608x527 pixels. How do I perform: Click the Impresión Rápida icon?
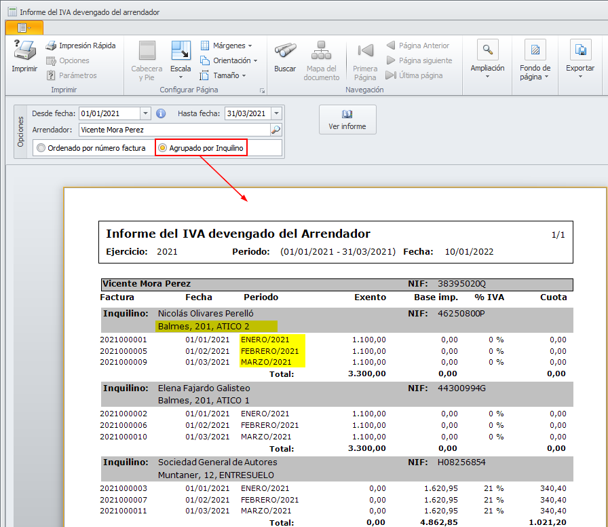51,46
